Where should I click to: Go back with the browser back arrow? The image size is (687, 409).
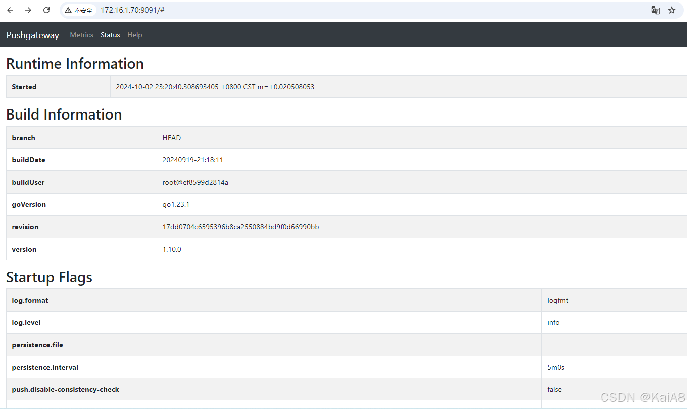click(10, 10)
